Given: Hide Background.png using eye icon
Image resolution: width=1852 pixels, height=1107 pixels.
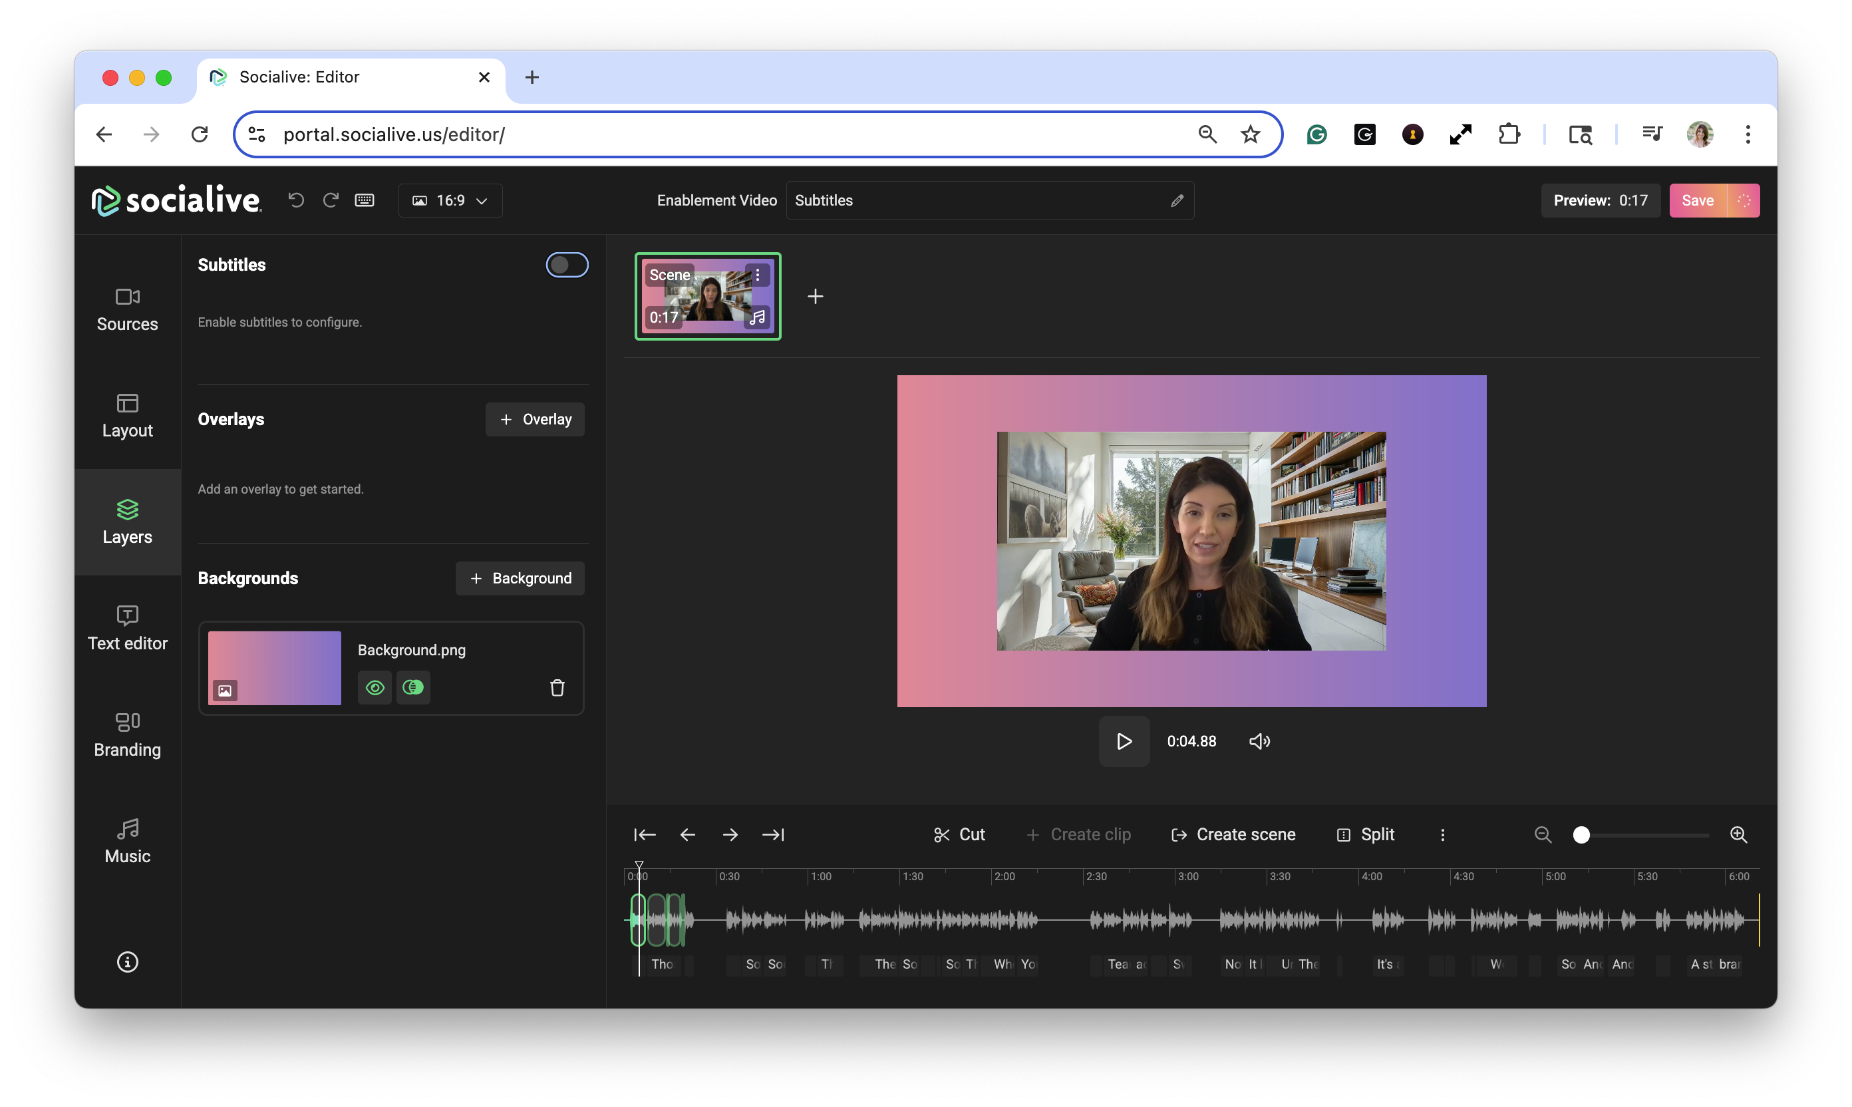Looking at the screenshot, I should [x=375, y=688].
